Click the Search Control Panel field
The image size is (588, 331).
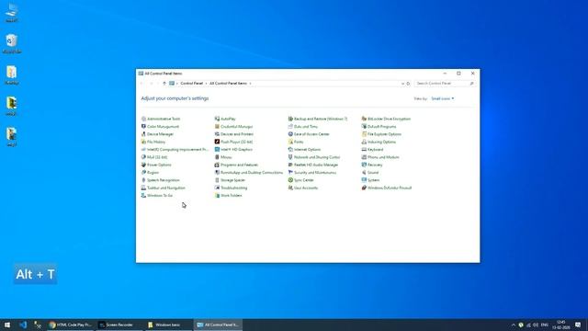[445, 84]
